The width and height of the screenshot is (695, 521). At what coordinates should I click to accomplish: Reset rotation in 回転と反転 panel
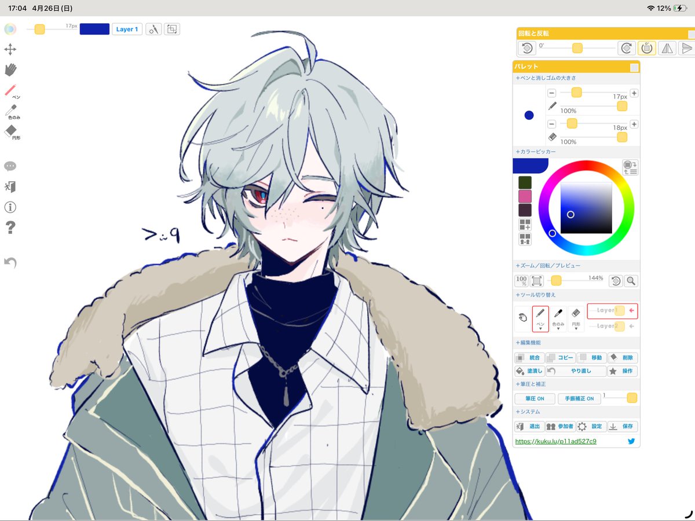[x=527, y=48]
